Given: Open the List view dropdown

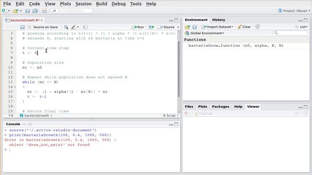Looking at the screenshot, I should point(302,27).
